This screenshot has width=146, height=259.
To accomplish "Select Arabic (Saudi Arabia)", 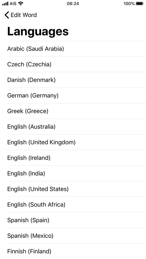I will coord(77,49).
